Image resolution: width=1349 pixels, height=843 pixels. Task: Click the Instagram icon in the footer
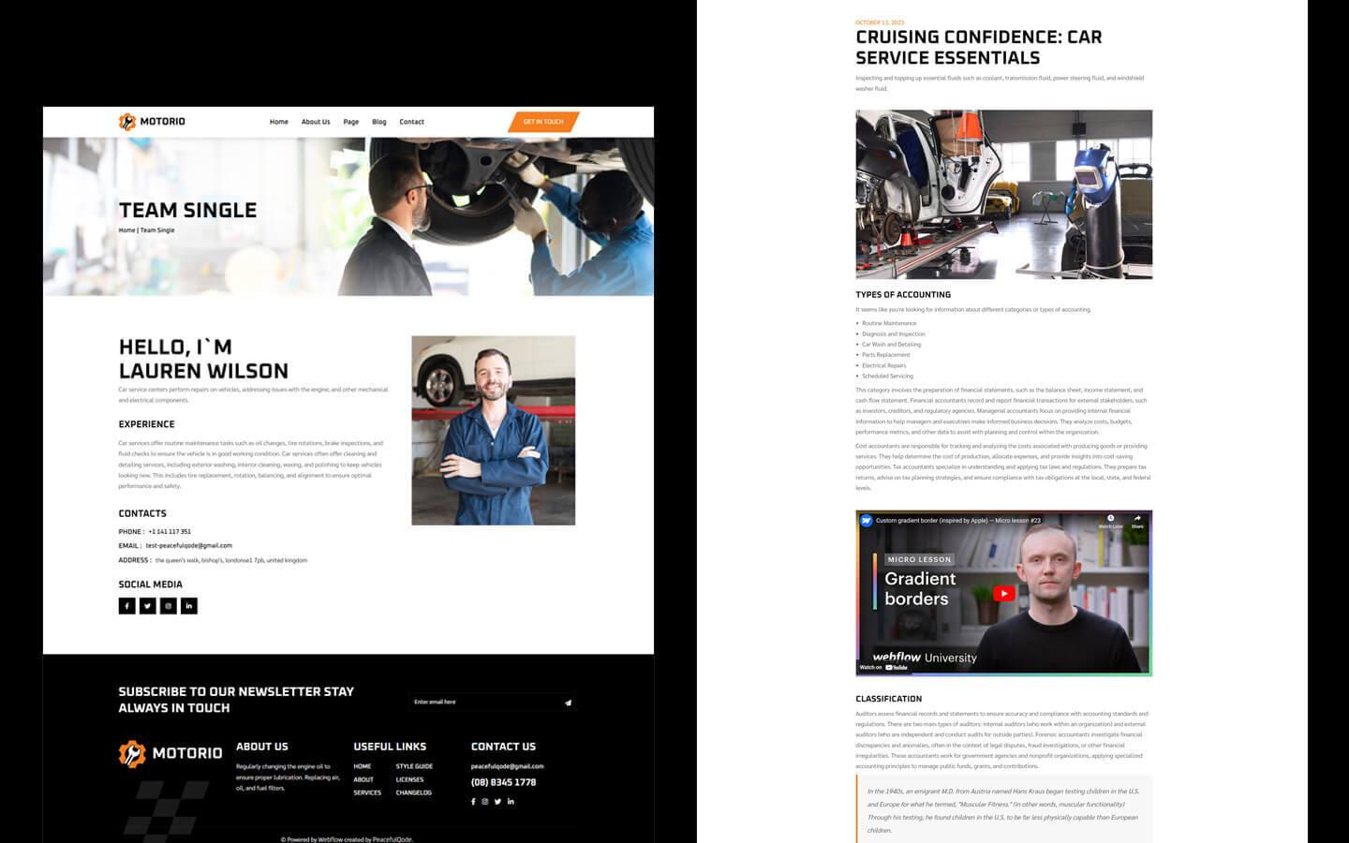pyautogui.click(x=484, y=801)
